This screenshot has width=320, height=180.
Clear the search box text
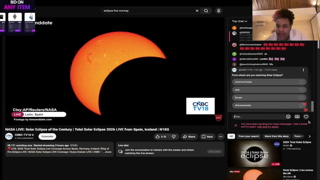click(x=197, y=11)
